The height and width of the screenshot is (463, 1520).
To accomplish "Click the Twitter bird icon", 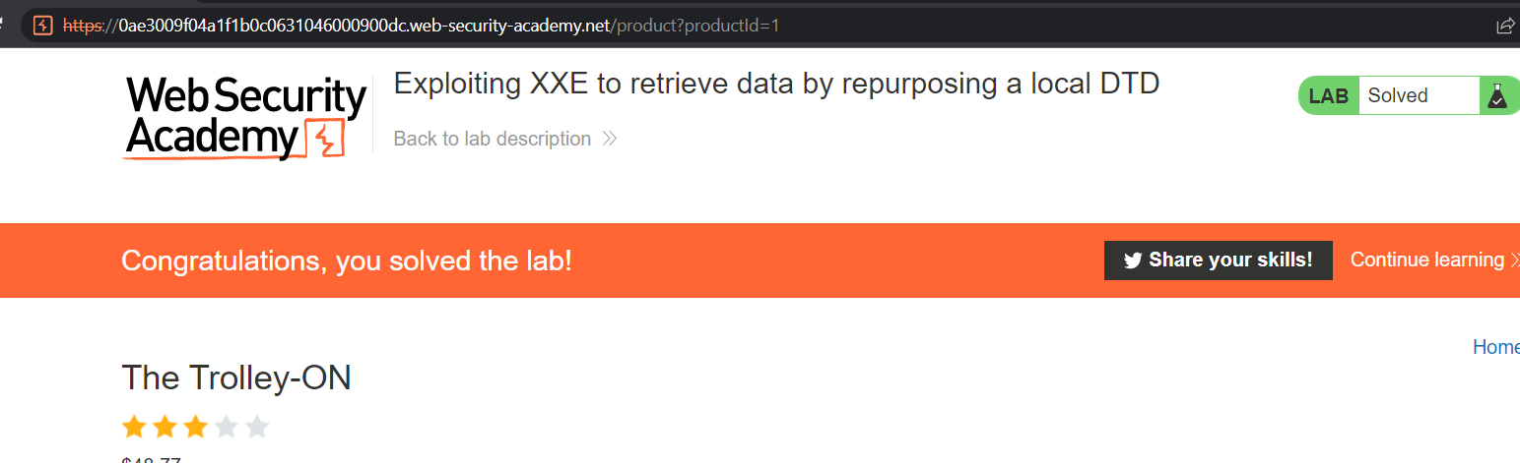I will pyautogui.click(x=1133, y=260).
